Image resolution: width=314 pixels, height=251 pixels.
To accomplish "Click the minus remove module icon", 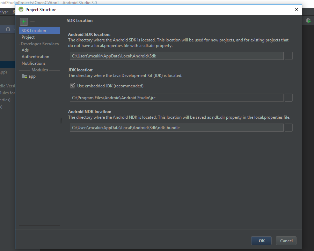I will pyautogui.click(x=32, y=22).
